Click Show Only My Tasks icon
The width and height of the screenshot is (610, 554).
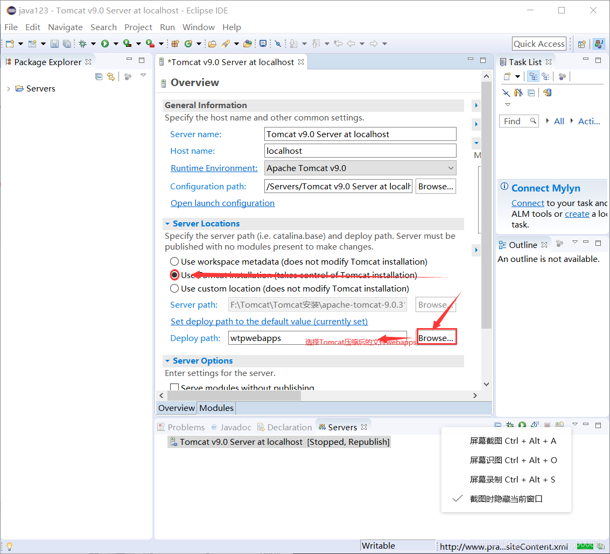pos(518,93)
